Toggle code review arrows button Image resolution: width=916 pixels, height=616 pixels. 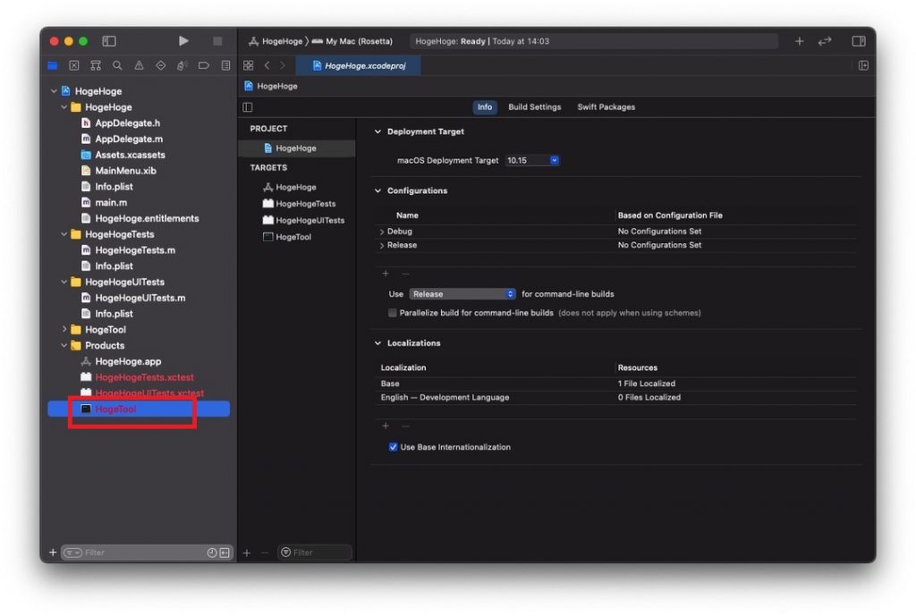825,41
